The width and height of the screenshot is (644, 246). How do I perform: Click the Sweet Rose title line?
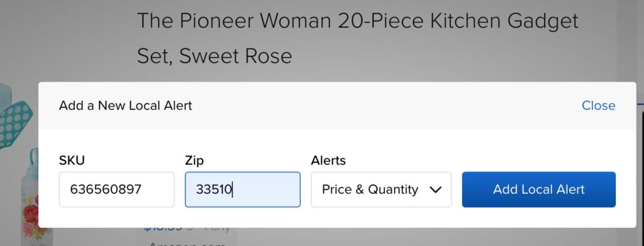214,56
